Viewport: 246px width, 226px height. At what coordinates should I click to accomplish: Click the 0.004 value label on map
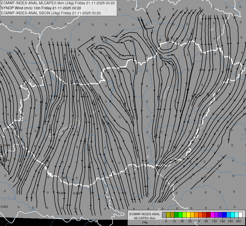click(62, 193)
